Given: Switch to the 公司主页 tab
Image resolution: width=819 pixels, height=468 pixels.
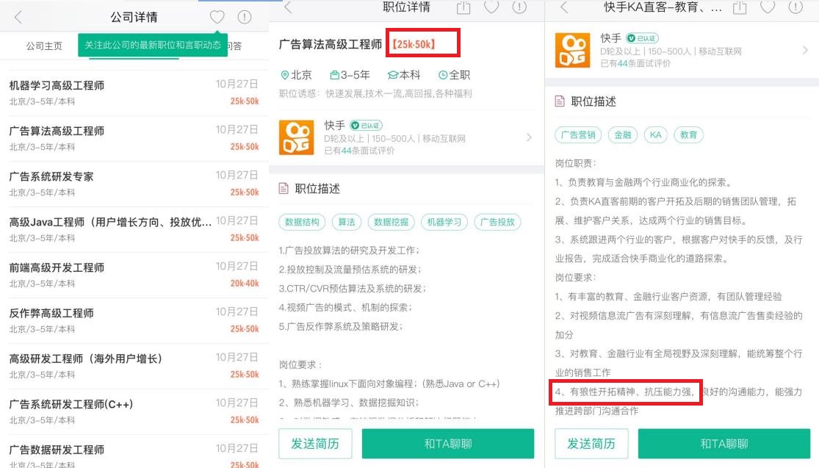Looking at the screenshot, I should (44, 46).
